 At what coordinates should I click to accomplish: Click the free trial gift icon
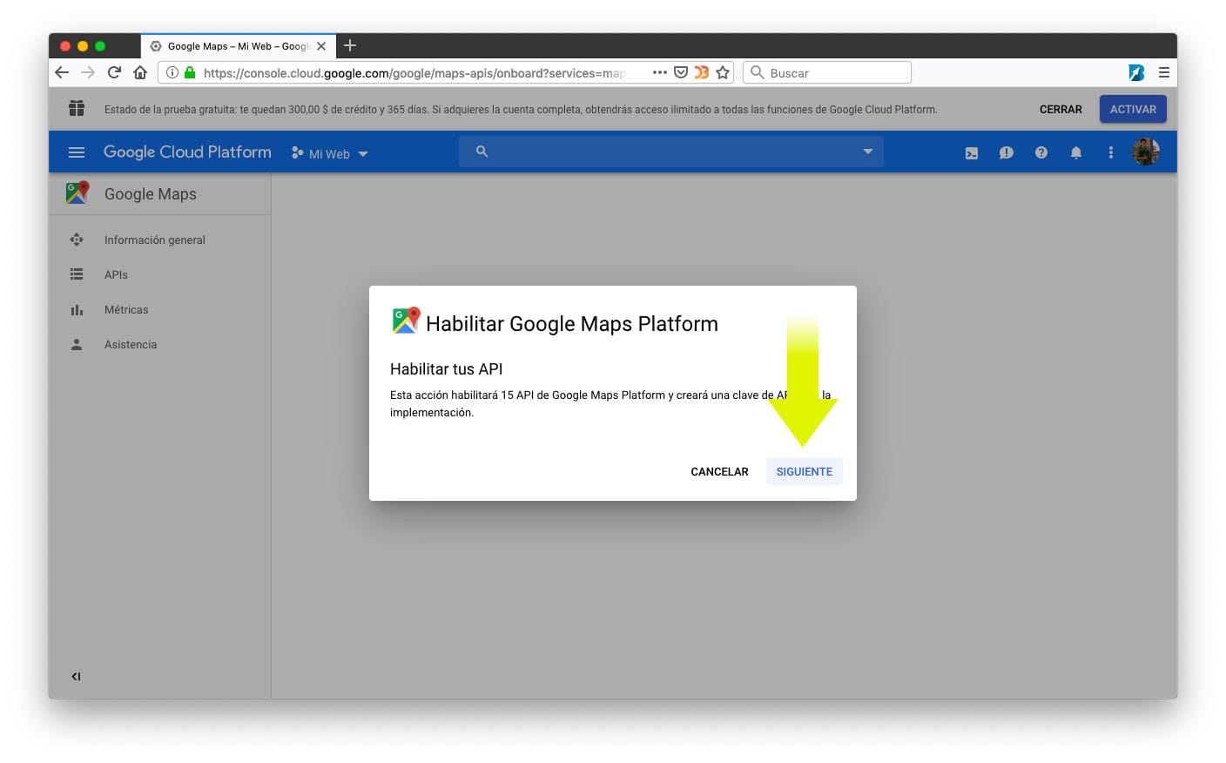pos(77,108)
